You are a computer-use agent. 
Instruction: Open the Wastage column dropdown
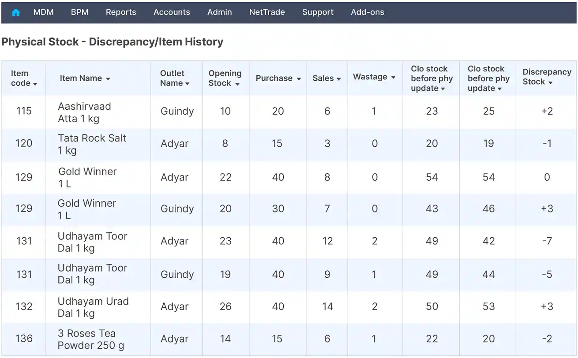click(x=393, y=78)
